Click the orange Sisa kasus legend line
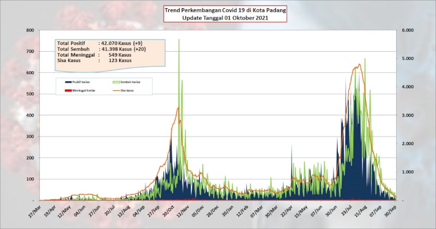The width and height of the screenshot is (436, 229). (117, 90)
